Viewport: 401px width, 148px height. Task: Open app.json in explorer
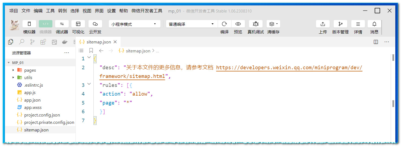pos(40,100)
